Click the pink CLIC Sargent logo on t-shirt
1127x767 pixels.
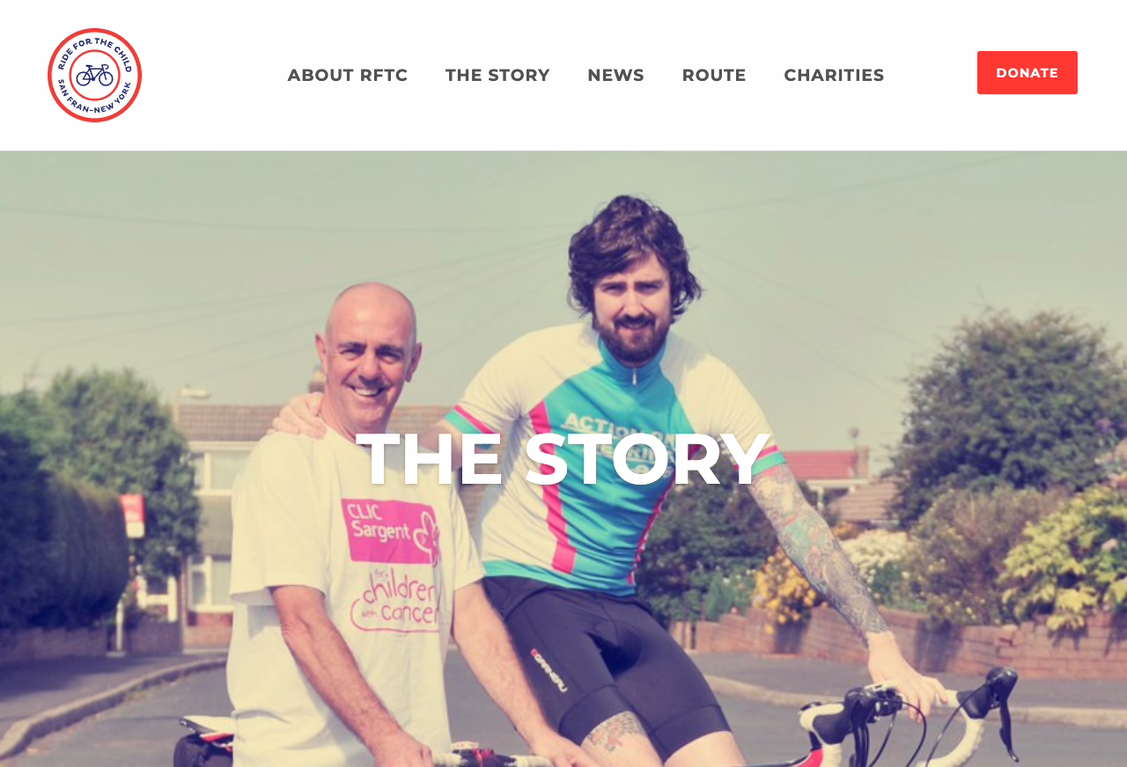click(390, 532)
